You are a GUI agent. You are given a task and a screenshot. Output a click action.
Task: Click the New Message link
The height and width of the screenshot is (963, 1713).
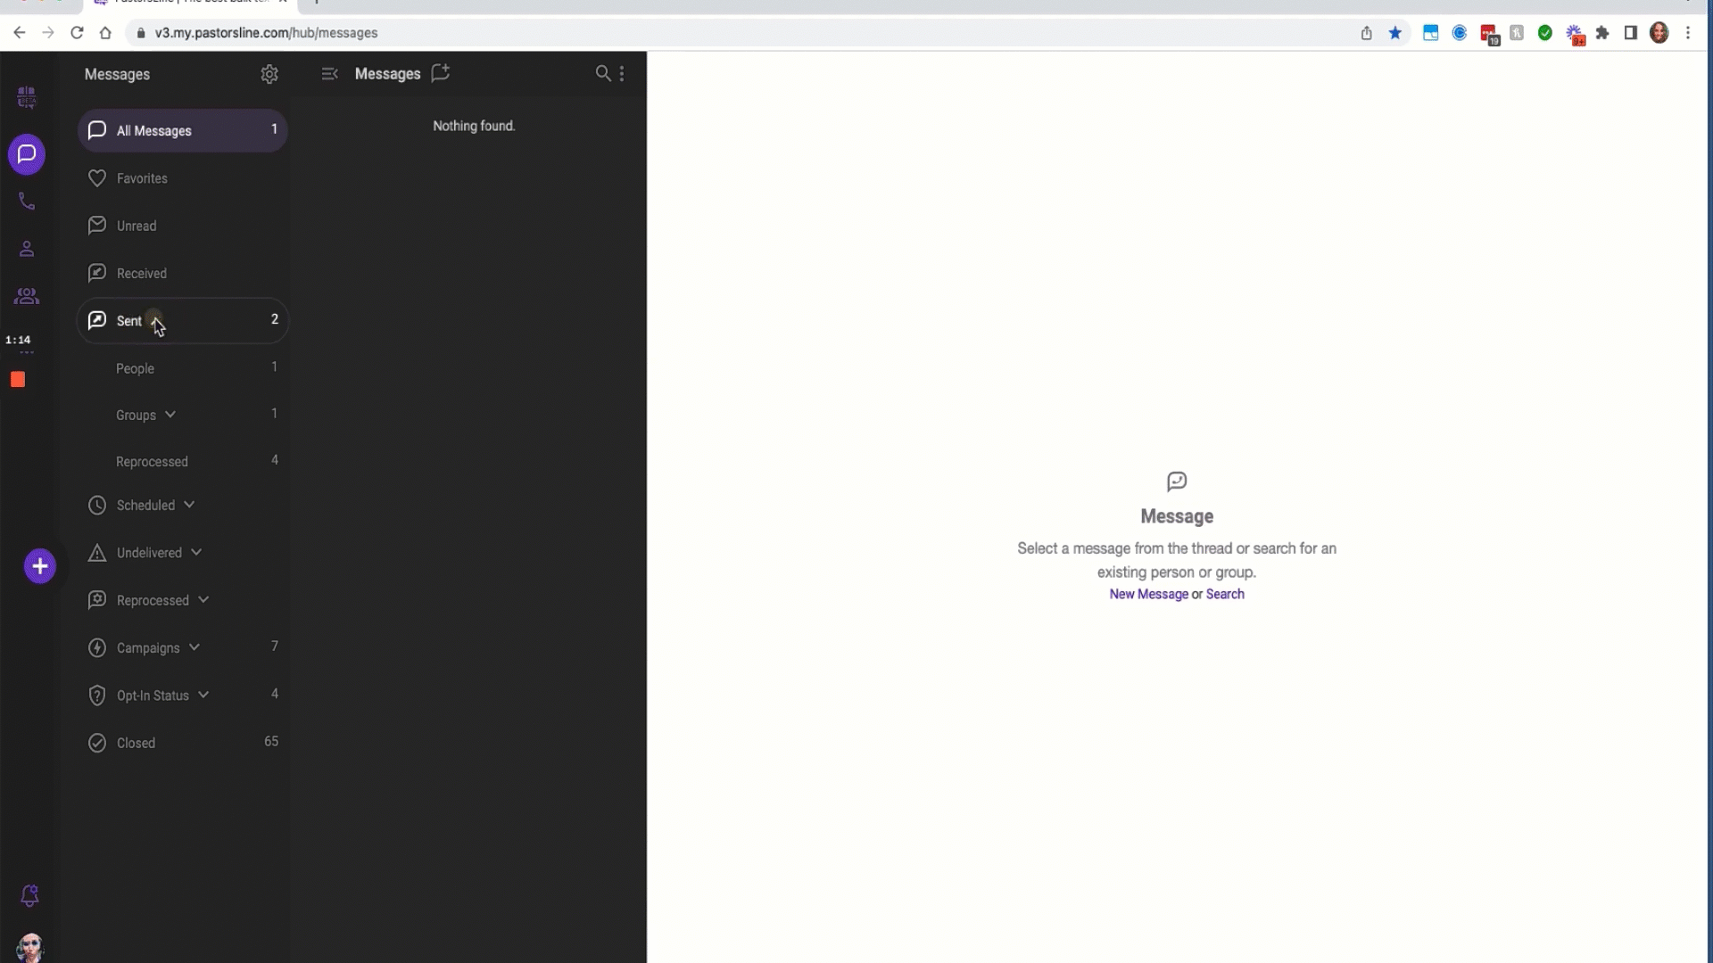(1149, 594)
